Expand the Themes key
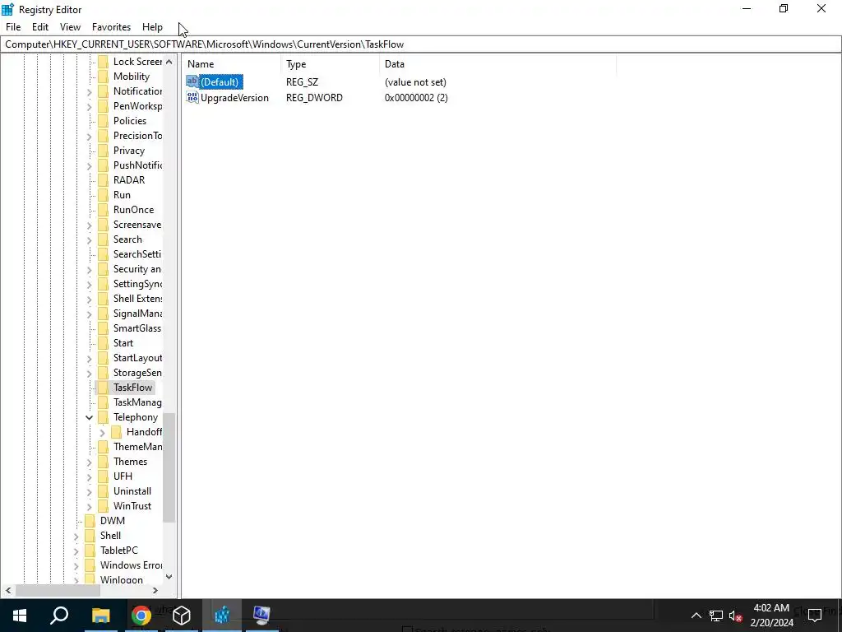Image resolution: width=842 pixels, height=632 pixels. coord(90,462)
